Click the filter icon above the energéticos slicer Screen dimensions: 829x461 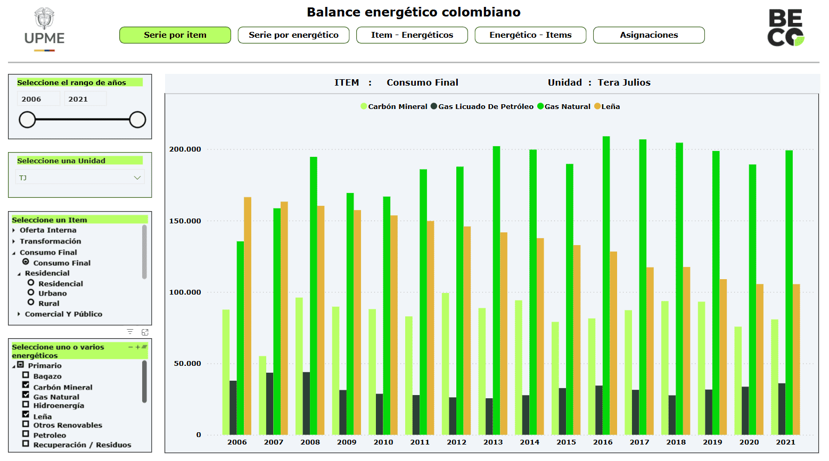click(x=130, y=332)
